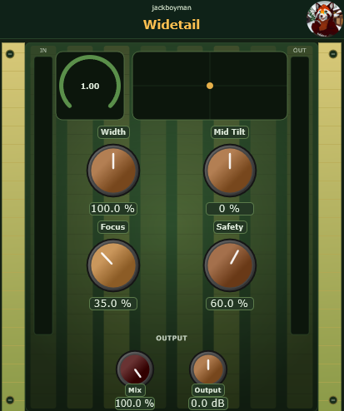Click the Widetail plugin title
The width and height of the screenshot is (344, 411).
click(172, 24)
